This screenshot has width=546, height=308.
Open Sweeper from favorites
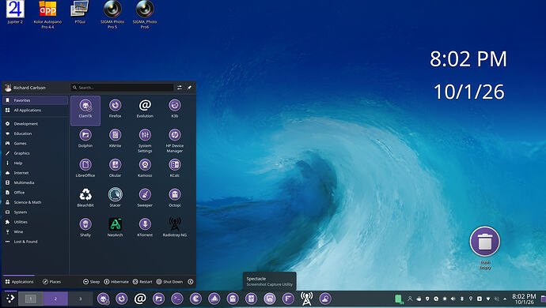coord(145,197)
